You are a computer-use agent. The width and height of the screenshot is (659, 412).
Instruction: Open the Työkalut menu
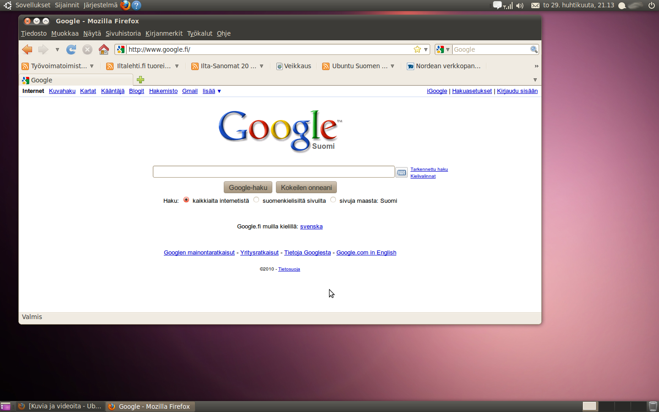click(200, 33)
